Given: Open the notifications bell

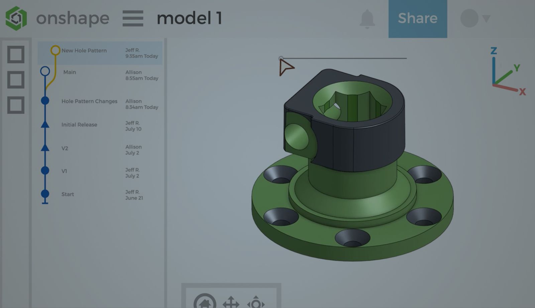Looking at the screenshot, I should click(x=367, y=19).
